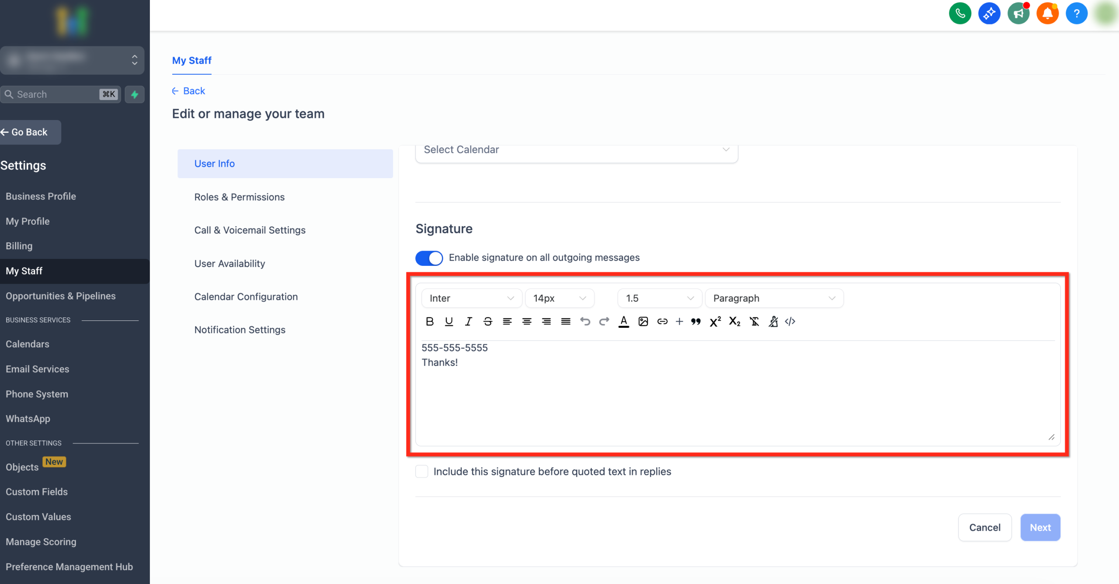1119x584 pixels.
Task: Check Include this signature before quoted text
Action: point(421,471)
